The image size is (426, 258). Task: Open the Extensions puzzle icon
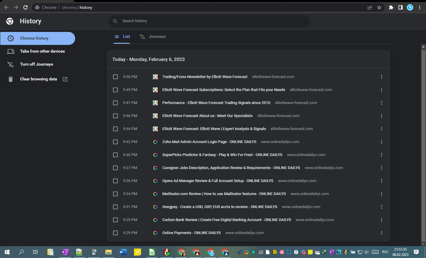pyautogui.click(x=391, y=7)
